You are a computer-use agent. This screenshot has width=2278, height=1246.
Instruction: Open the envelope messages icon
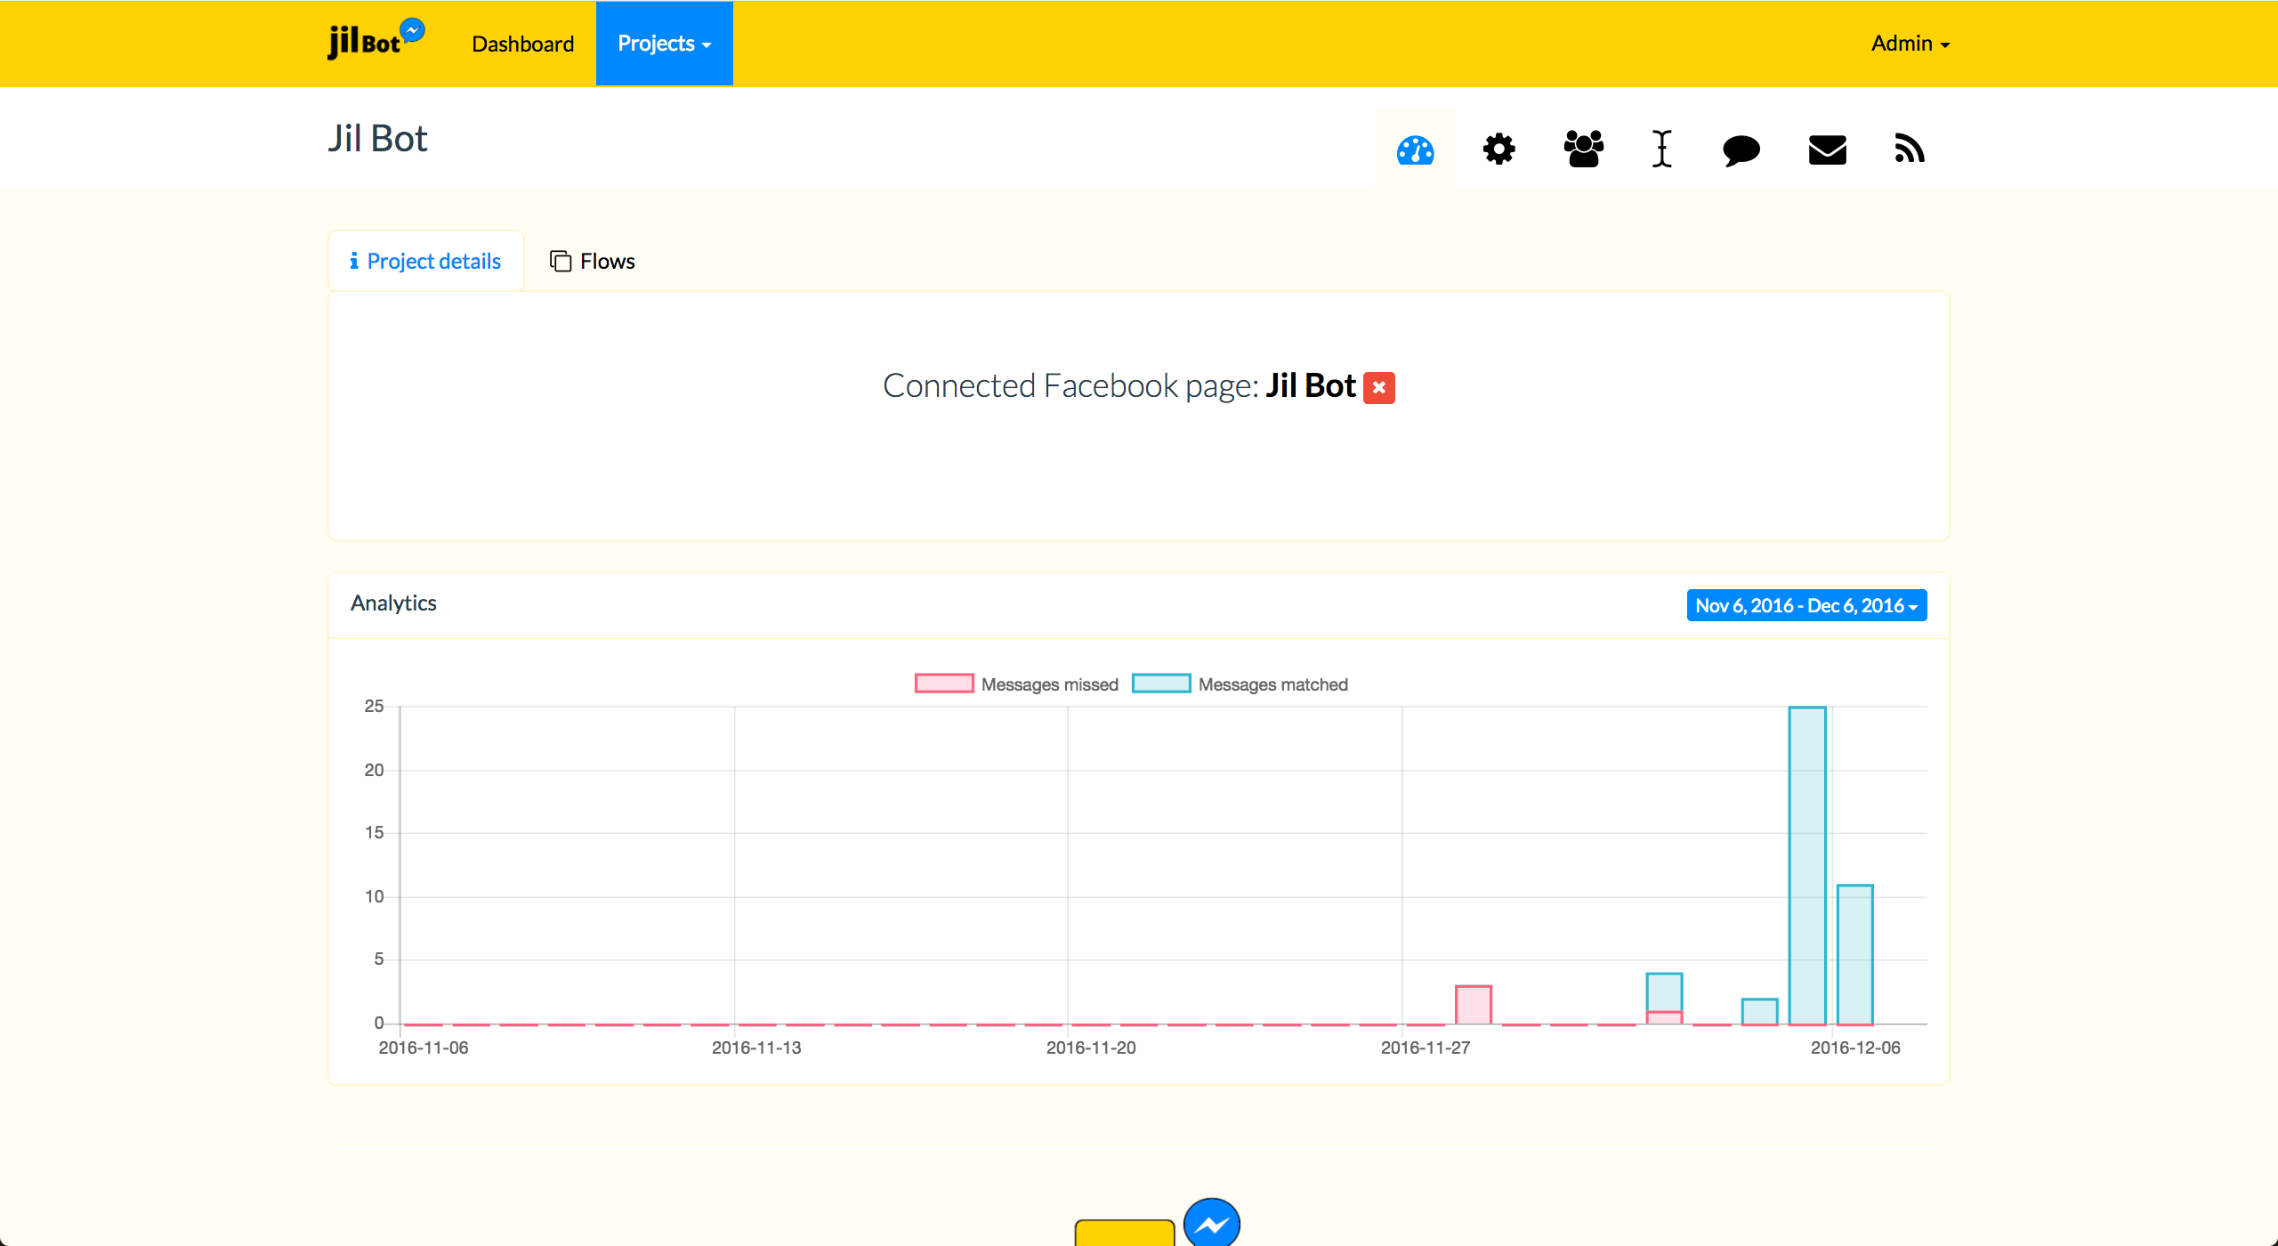pos(1827,150)
